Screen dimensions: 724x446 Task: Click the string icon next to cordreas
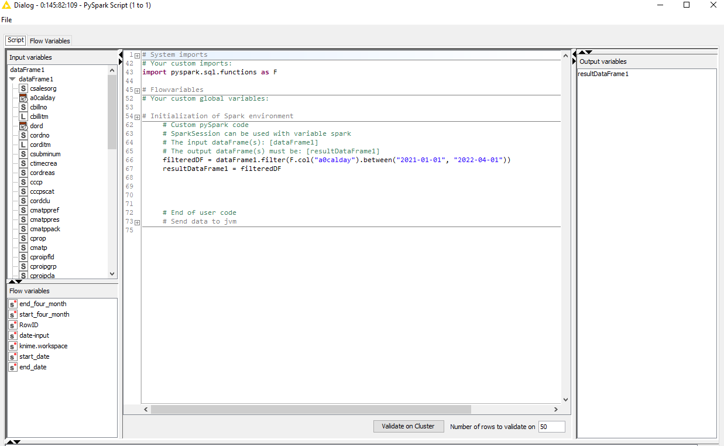pos(23,173)
